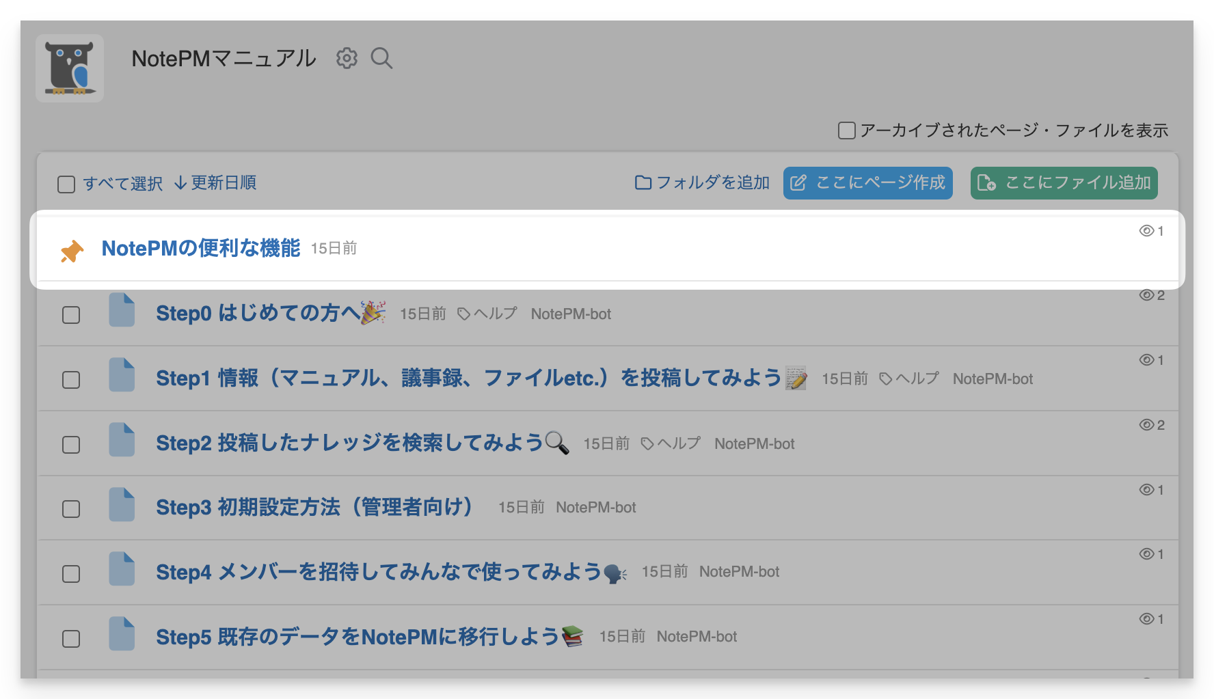Click ここにページ作成 button
This screenshot has height=699, width=1214.
[x=867, y=183]
